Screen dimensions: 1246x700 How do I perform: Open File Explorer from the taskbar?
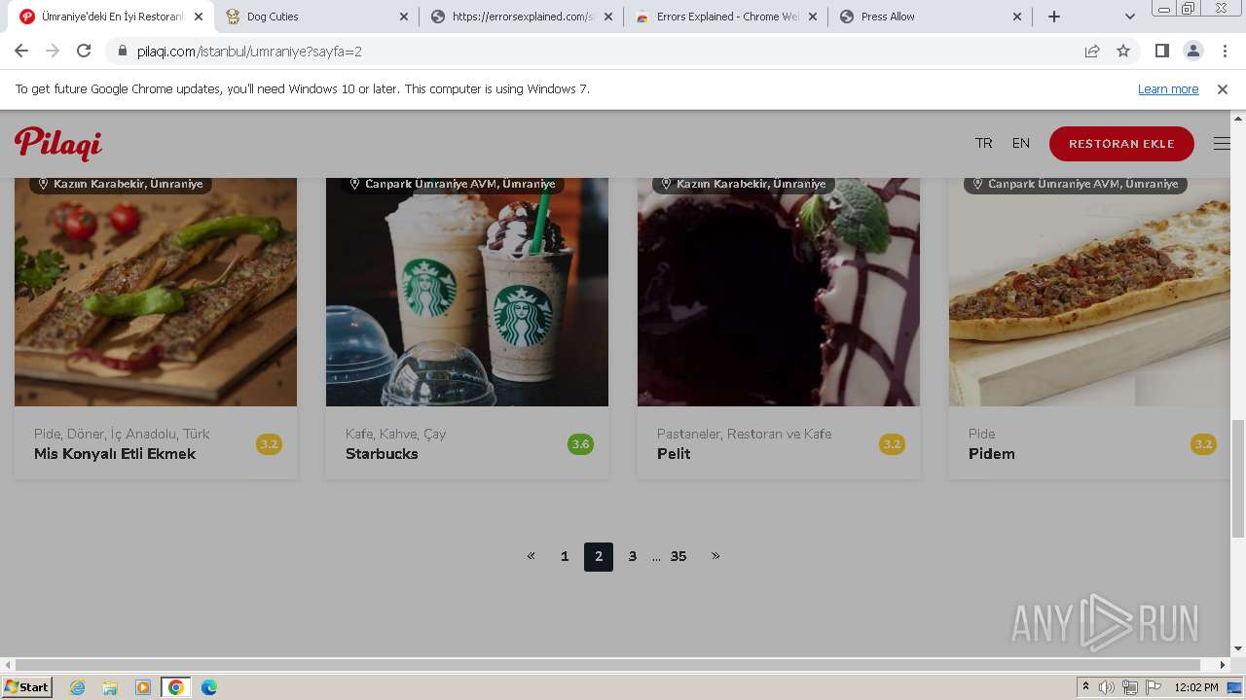point(110,687)
